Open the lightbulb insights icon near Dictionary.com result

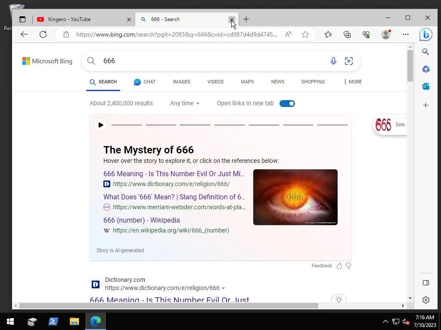(339, 299)
